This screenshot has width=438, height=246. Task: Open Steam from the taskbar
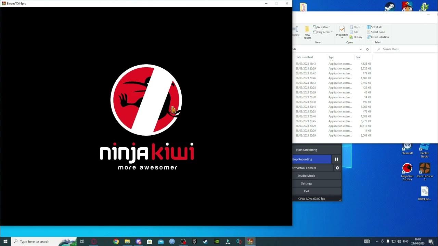pos(205,242)
